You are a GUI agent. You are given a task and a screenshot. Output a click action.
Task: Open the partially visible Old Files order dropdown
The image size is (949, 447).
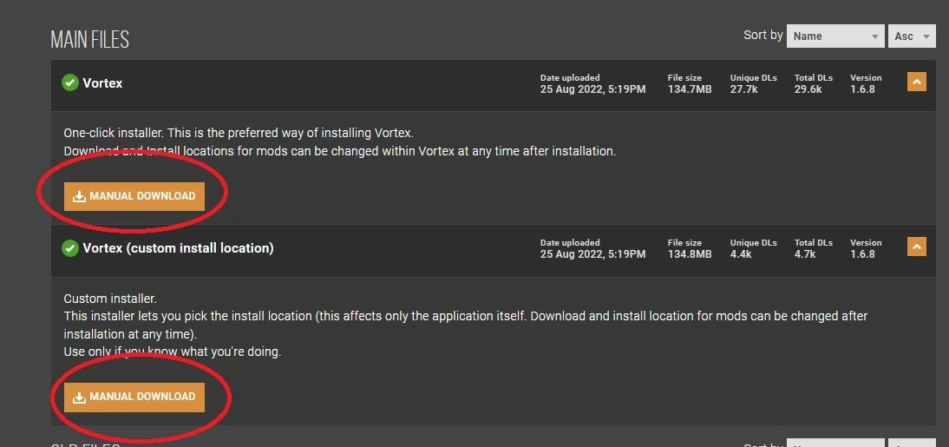tap(912, 444)
